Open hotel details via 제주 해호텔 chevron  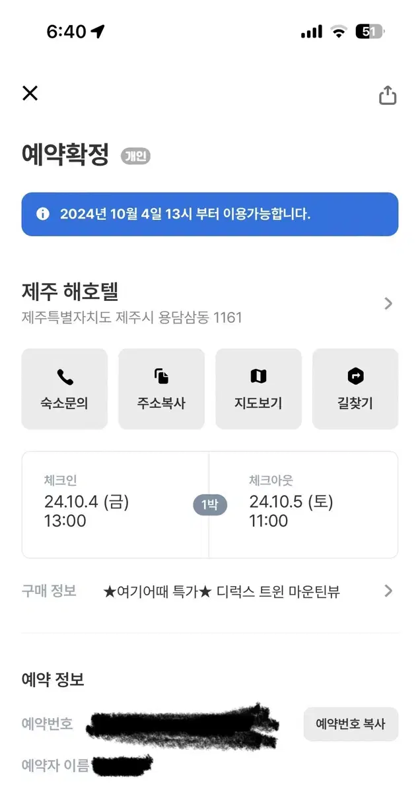coord(388,304)
